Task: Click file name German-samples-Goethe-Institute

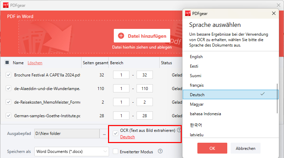Action: 47,116
